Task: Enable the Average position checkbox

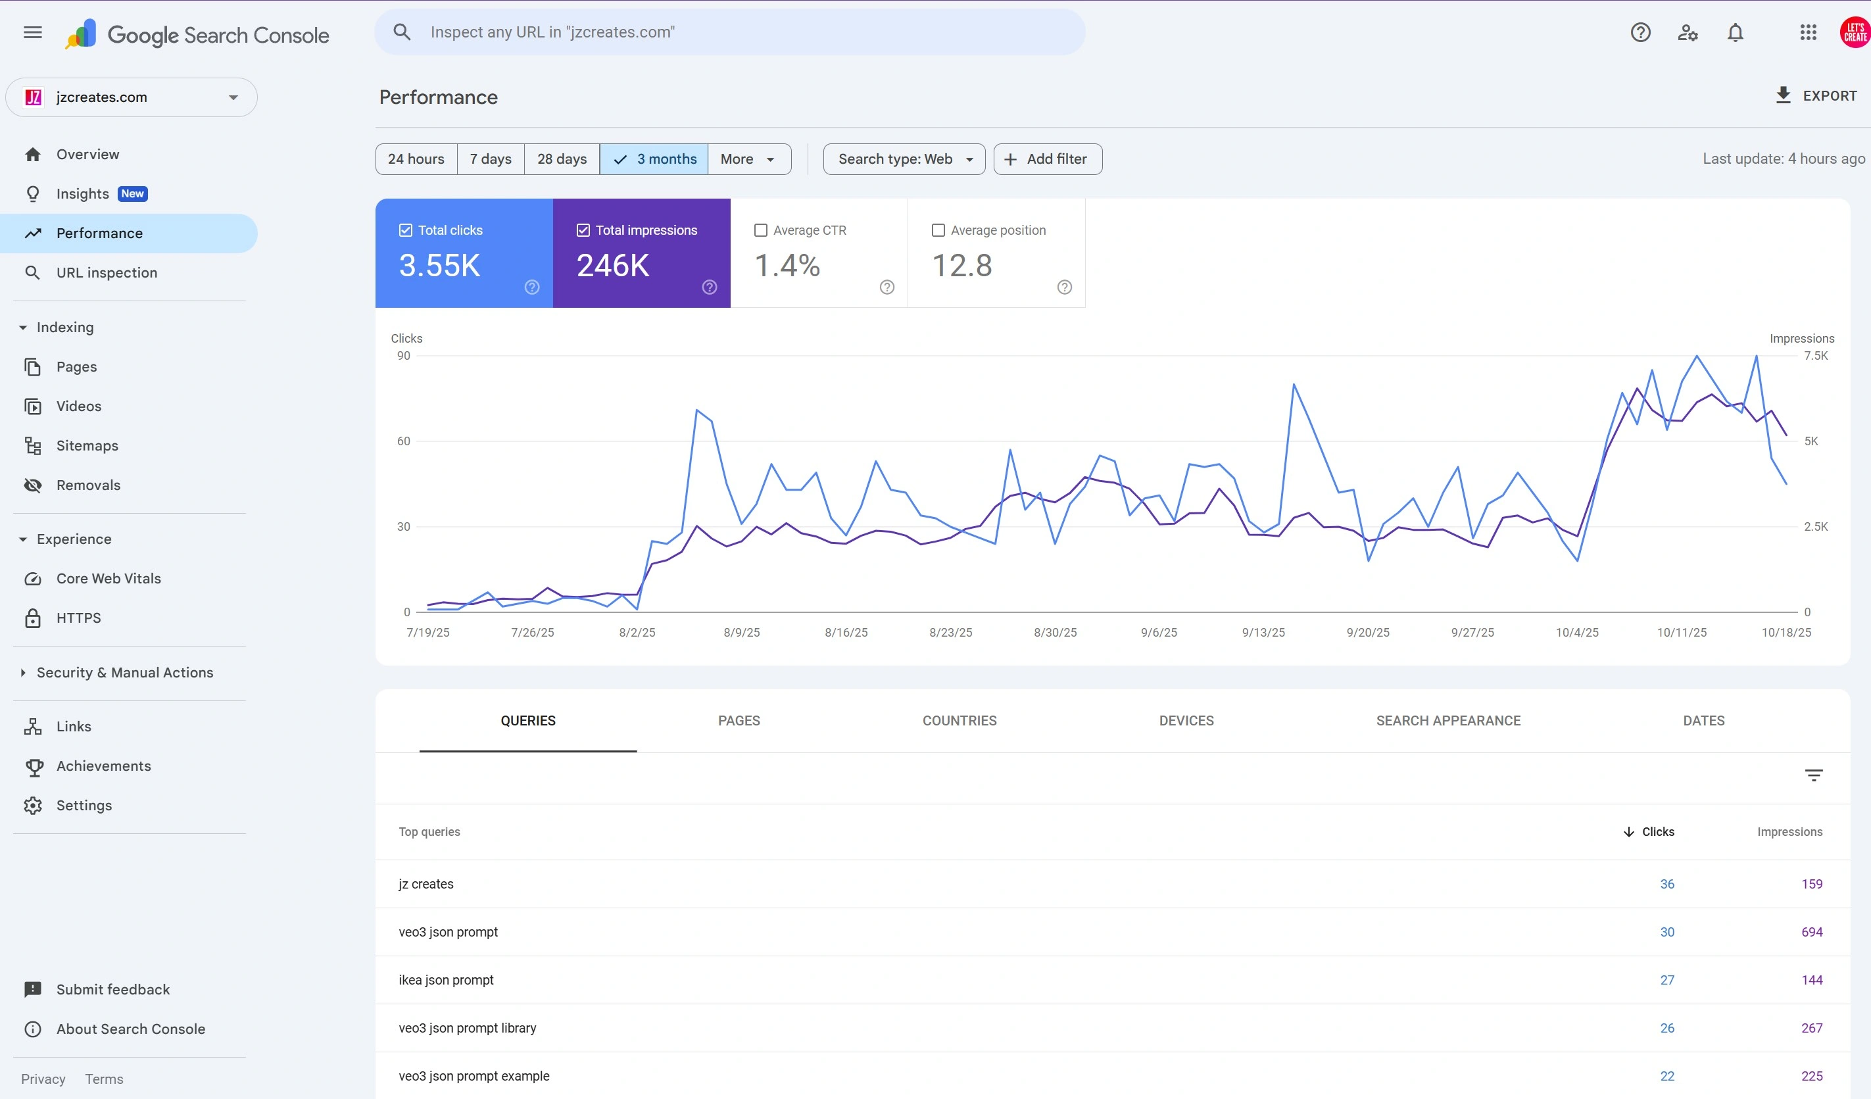Action: pos(938,230)
